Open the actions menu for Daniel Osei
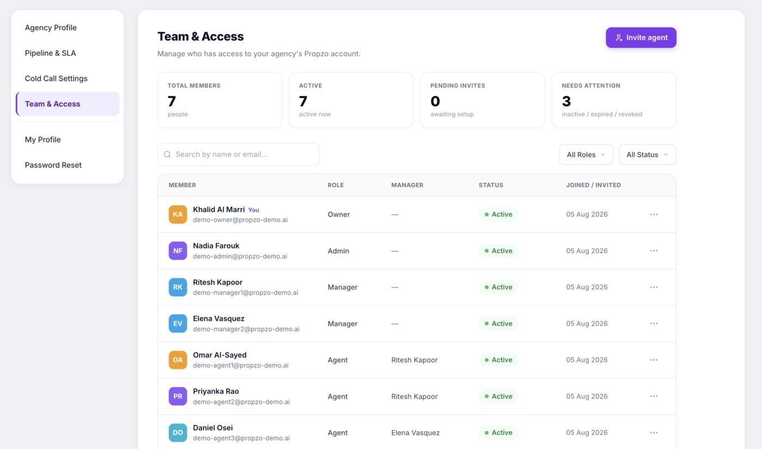This screenshot has height=449, width=762. pos(654,433)
